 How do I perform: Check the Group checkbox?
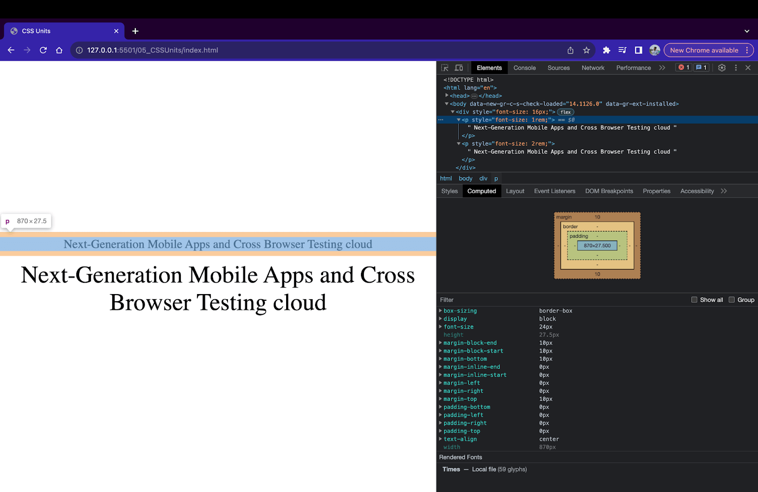(x=732, y=299)
